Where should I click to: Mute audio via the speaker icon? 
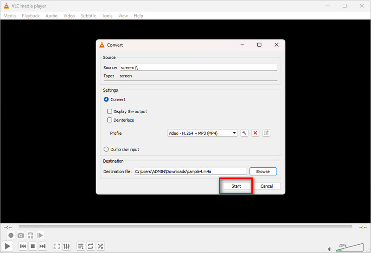[330, 249]
